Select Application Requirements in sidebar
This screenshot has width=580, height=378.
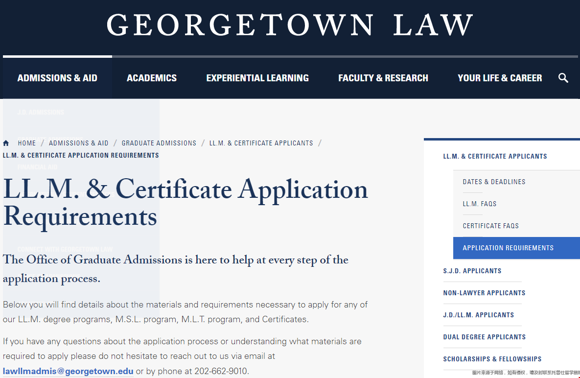(508, 248)
